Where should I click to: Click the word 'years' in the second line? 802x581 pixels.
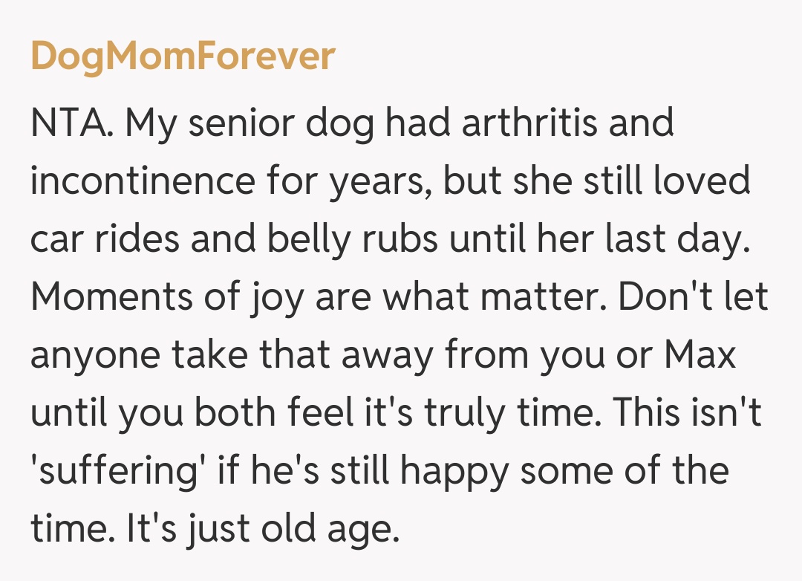[377, 181]
